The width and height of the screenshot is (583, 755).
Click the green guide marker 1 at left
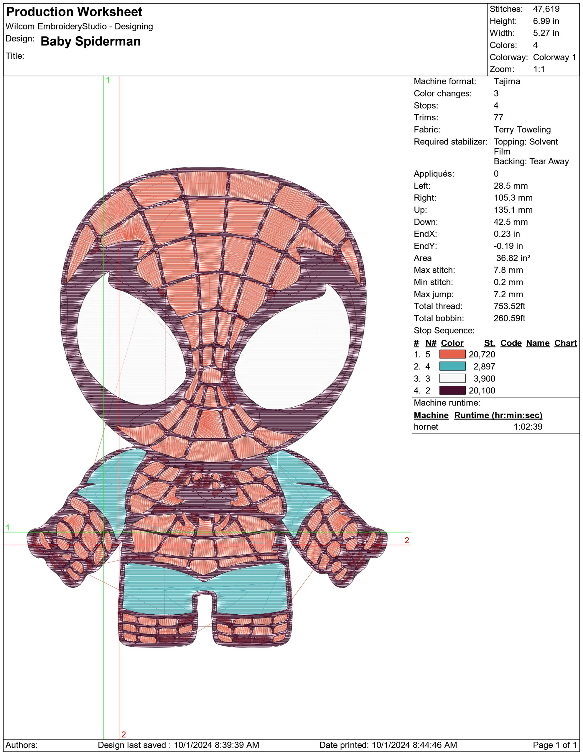point(8,528)
